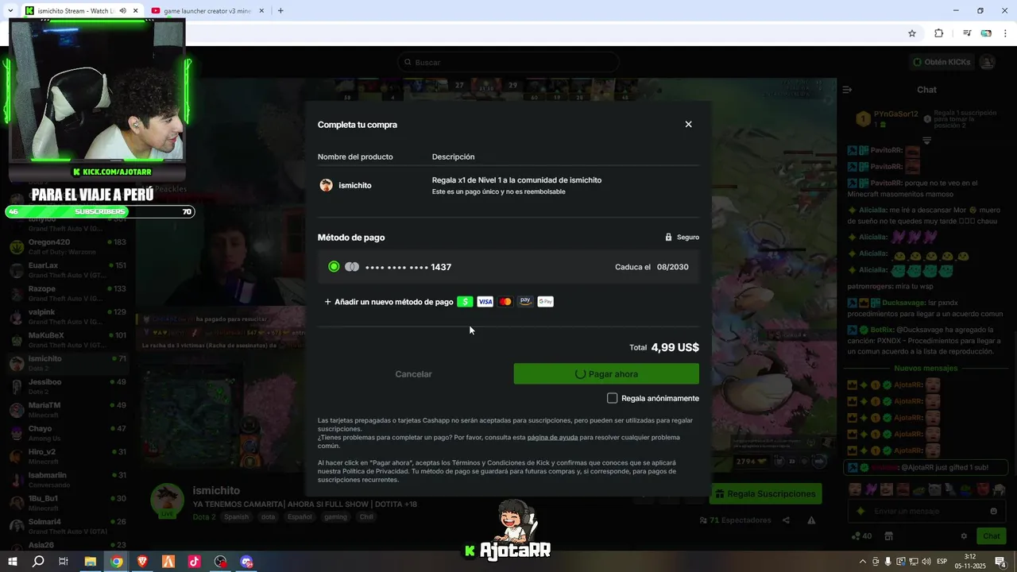Click the Seguro lock icon
Image resolution: width=1017 pixels, height=572 pixels.
tap(669, 238)
